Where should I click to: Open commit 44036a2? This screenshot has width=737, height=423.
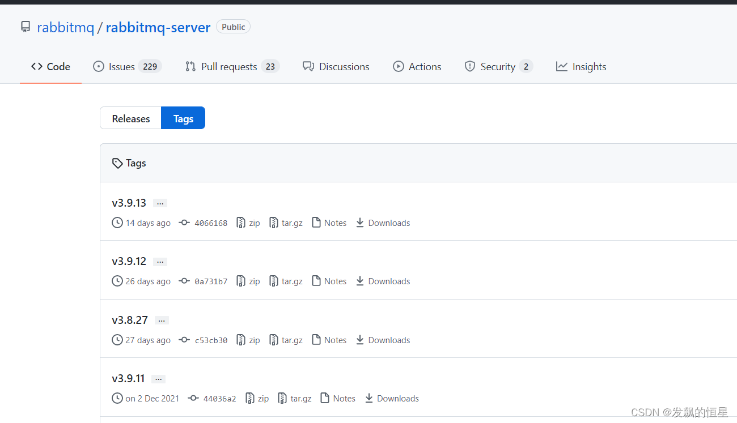point(220,399)
